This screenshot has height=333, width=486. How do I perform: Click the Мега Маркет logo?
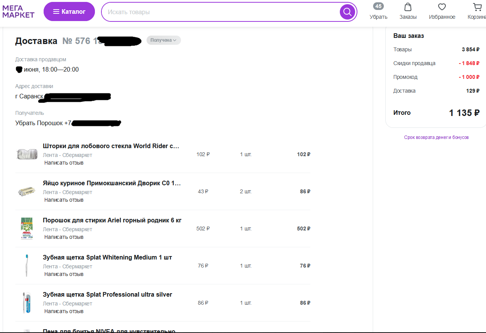18,12
